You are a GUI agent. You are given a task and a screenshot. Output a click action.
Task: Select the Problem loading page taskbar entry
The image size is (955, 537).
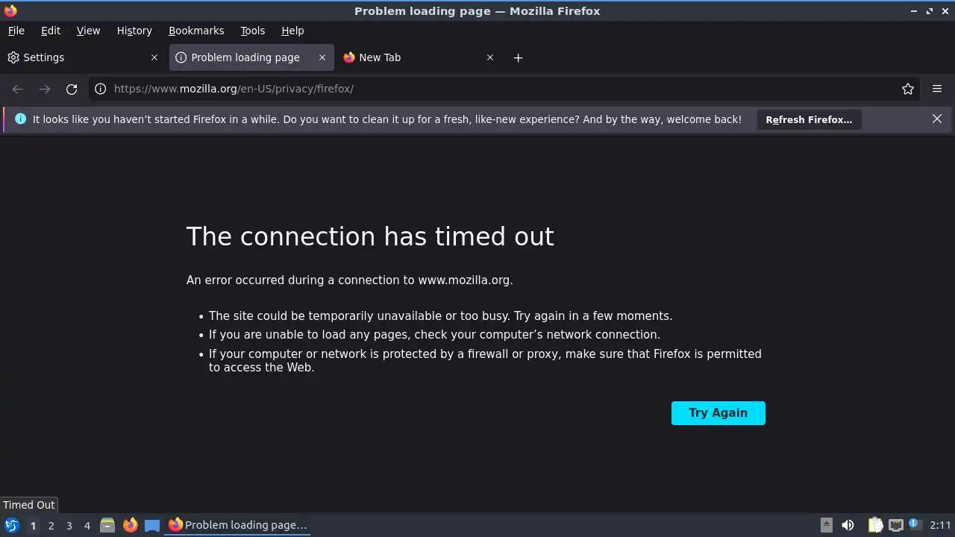238,525
